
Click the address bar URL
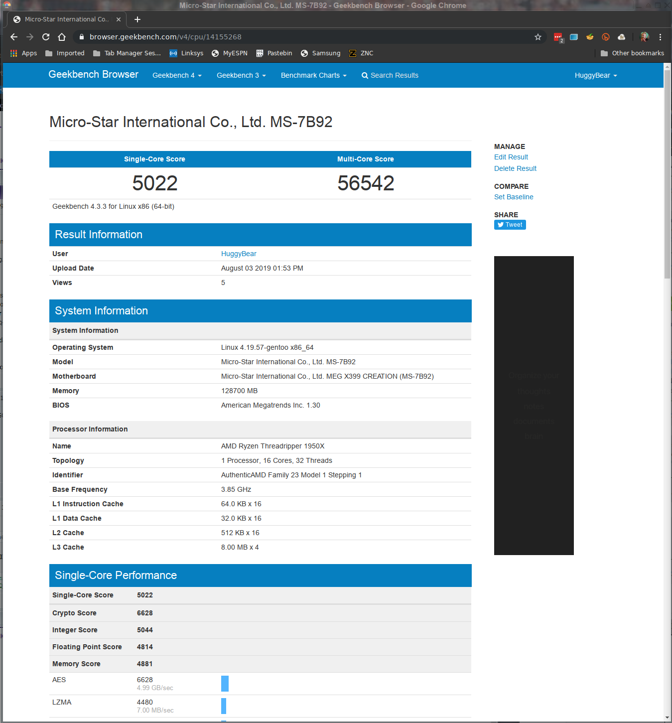[165, 37]
